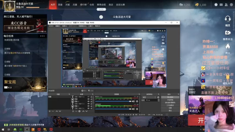
Task: Mute the 麦克风/Aux speaker icon
Action: pyautogui.click(x=133, y=101)
